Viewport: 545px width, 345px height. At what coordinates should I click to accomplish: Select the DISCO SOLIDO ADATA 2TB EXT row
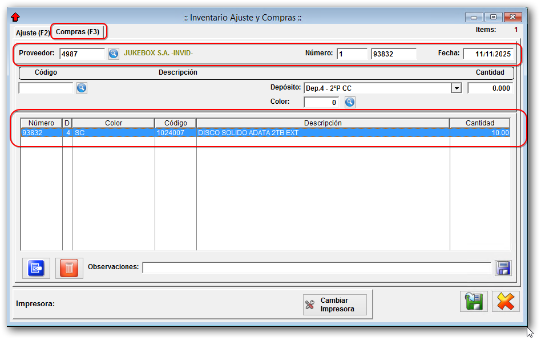tap(265, 133)
